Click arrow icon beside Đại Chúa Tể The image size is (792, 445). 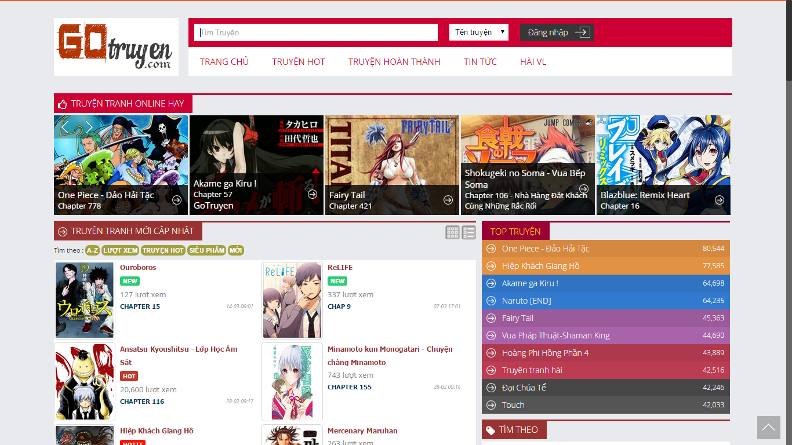[491, 388]
